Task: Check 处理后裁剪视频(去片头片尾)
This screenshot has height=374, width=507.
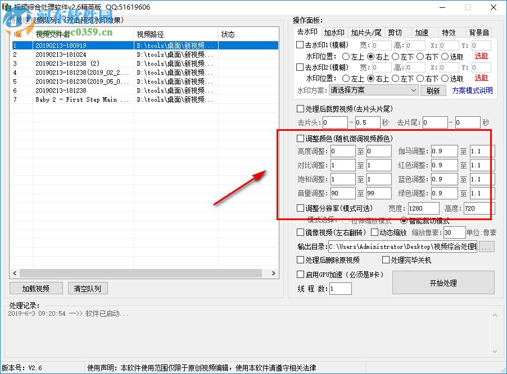Action: click(x=301, y=109)
